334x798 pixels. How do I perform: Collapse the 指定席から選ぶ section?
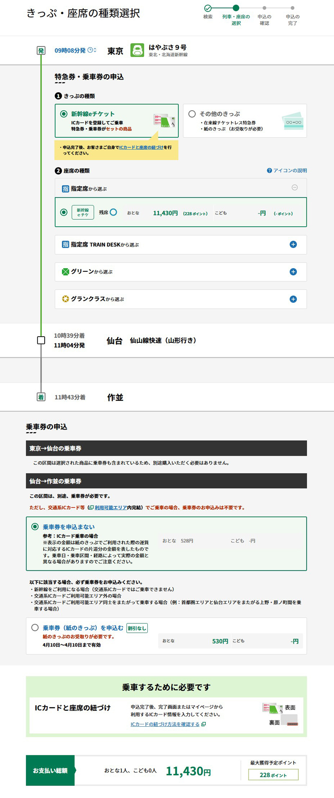pos(294,188)
